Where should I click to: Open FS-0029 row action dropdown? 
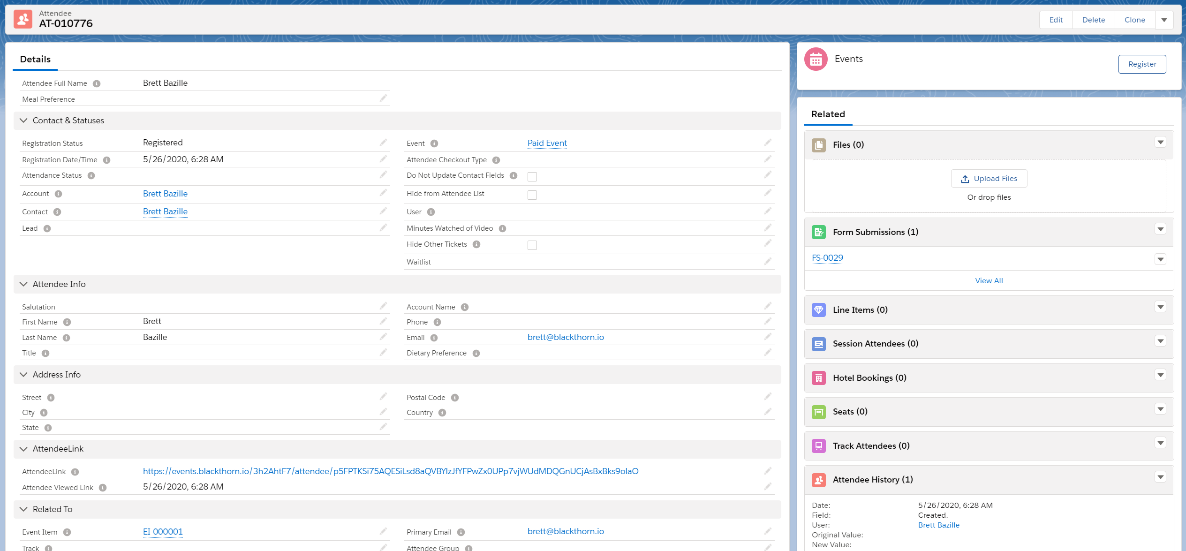[x=1160, y=259]
